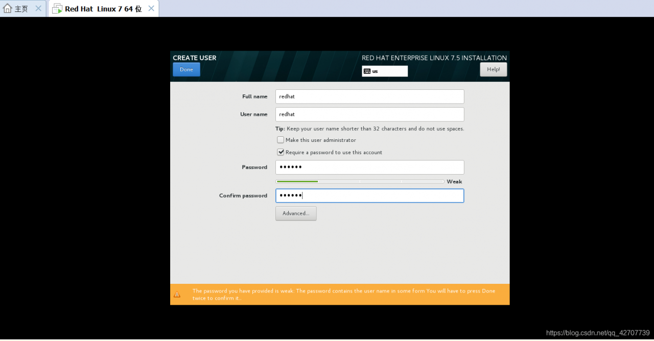
Task: Click the VM icon on Red Hat tab
Action: click(x=57, y=9)
